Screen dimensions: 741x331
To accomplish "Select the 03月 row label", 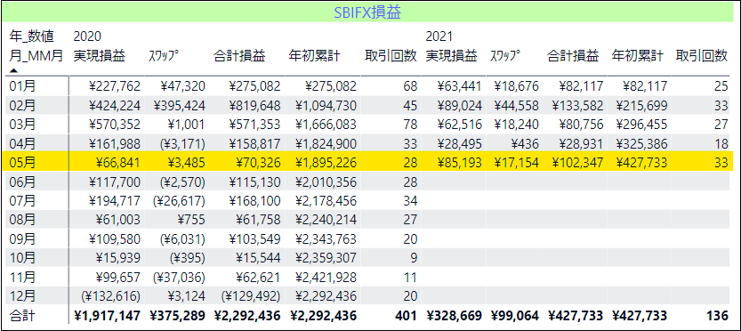I will [x=23, y=125].
